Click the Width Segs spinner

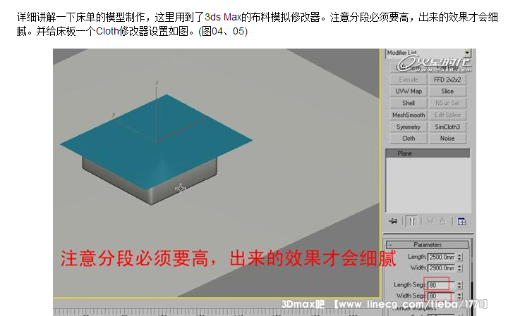tap(459, 296)
